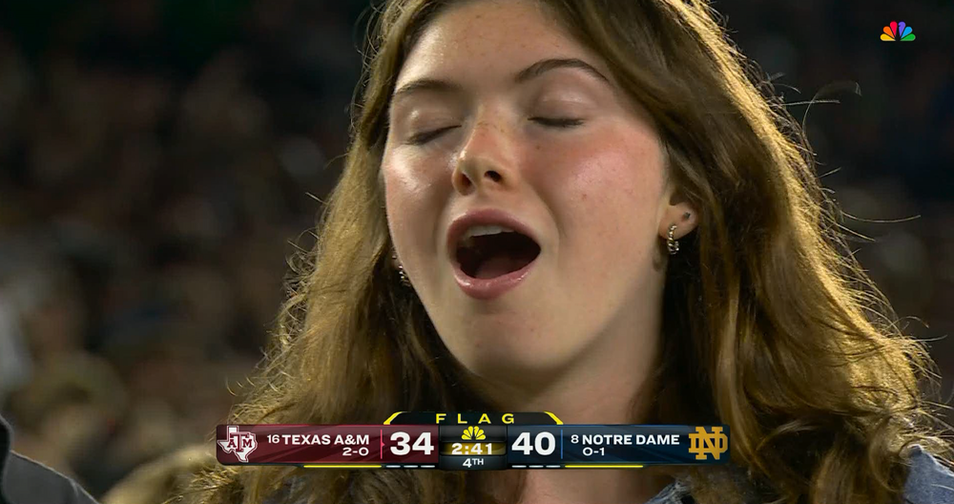Click the peacock icon above the game clock
The width and height of the screenshot is (954, 504).
click(x=473, y=433)
